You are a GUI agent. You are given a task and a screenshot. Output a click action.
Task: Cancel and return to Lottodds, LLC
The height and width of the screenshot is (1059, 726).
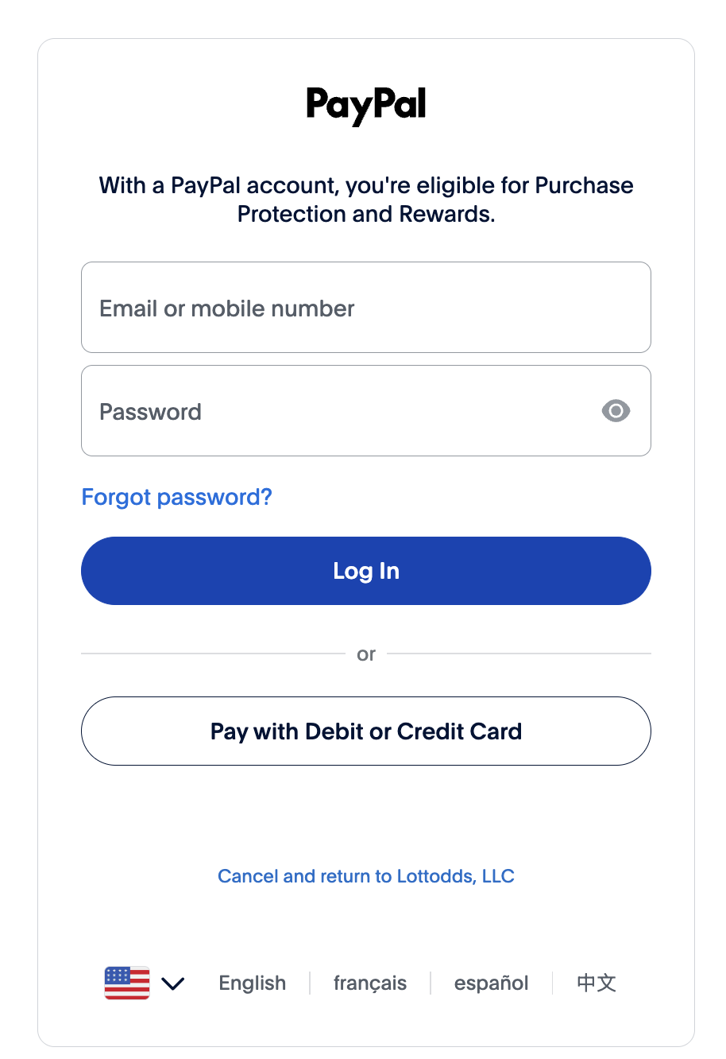[366, 876]
